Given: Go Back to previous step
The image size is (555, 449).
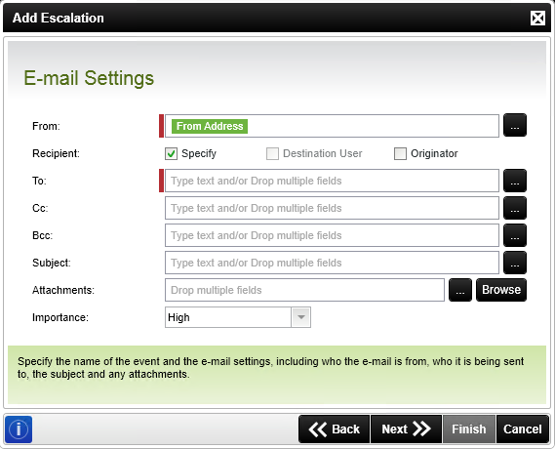Looking at the screenshot, I should coord(335,429).
